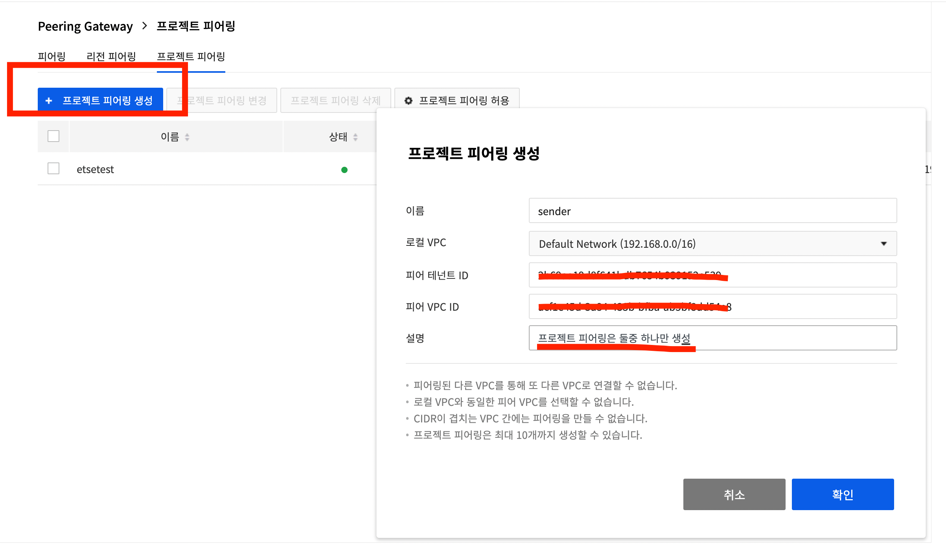Check the etsetest row checkbox
This screenshot has width=946, height=553.
point(53,168)
